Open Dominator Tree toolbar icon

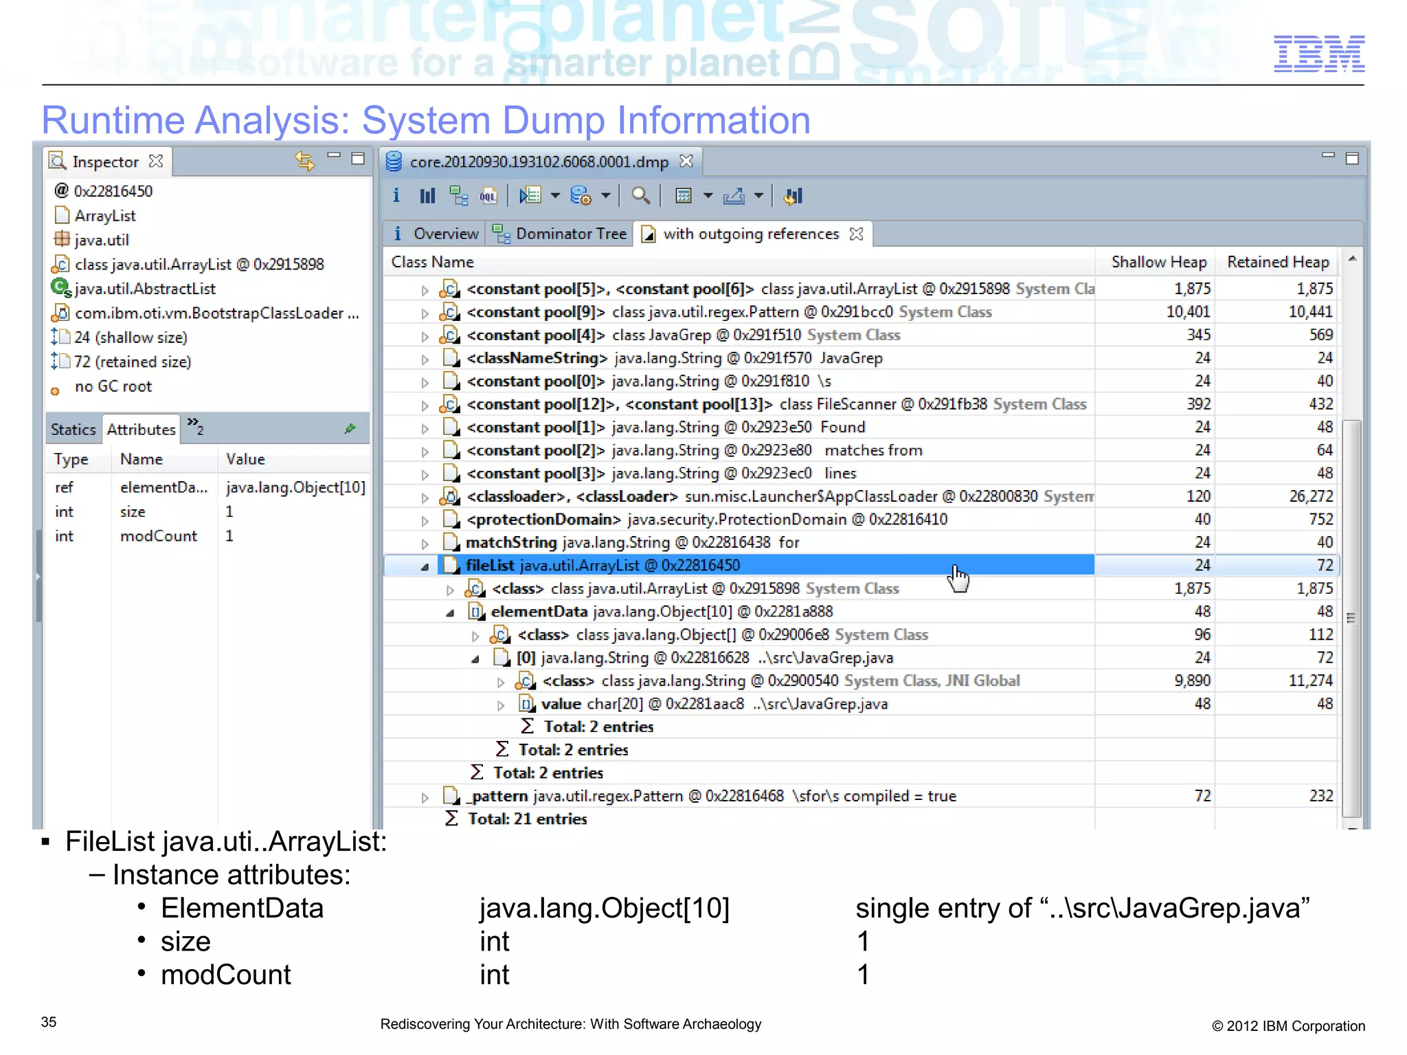[x=458, y=196]
